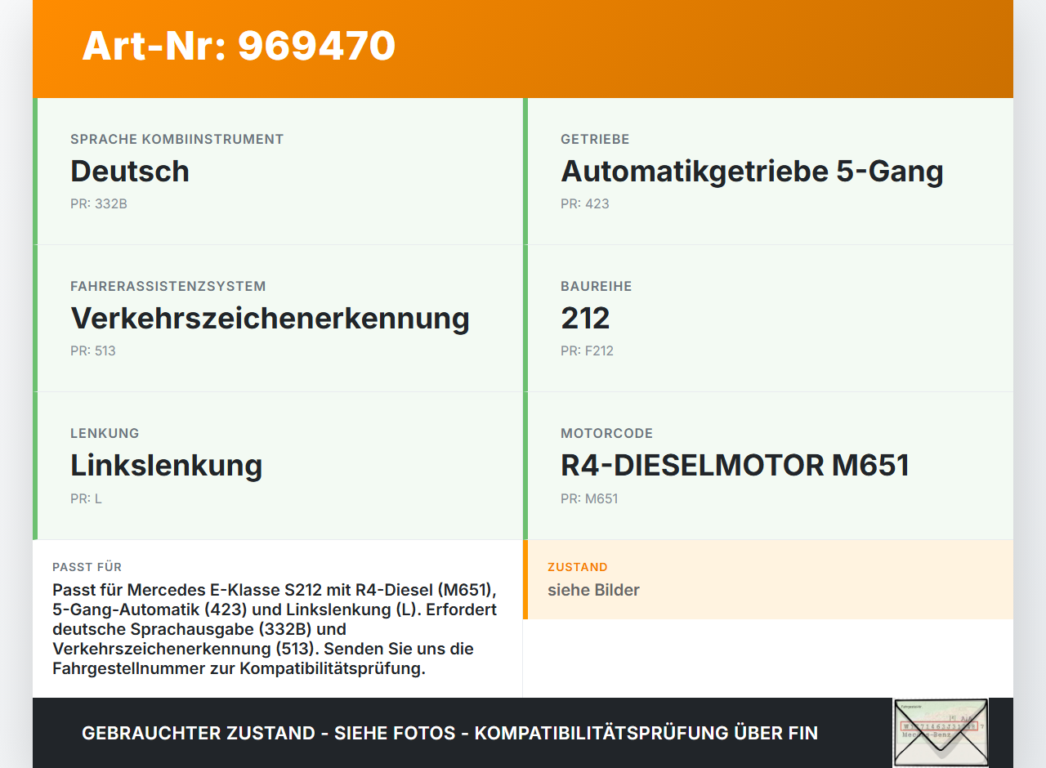Select the PR: 423 code
The height and width of the screenshot is (768, 1046).
click(x=584, y=203)
